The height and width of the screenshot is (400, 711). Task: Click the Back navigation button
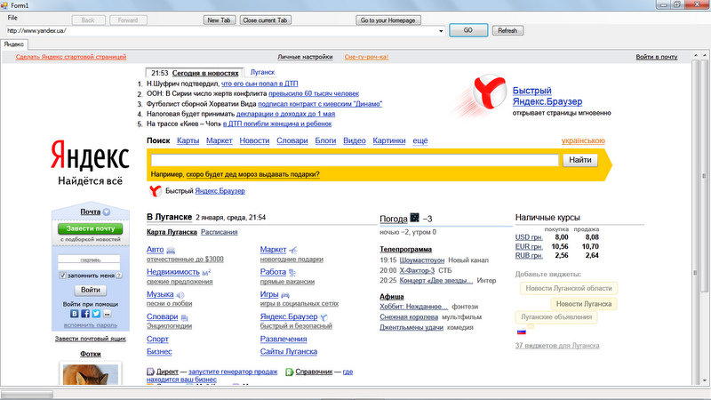pos(88,20)
